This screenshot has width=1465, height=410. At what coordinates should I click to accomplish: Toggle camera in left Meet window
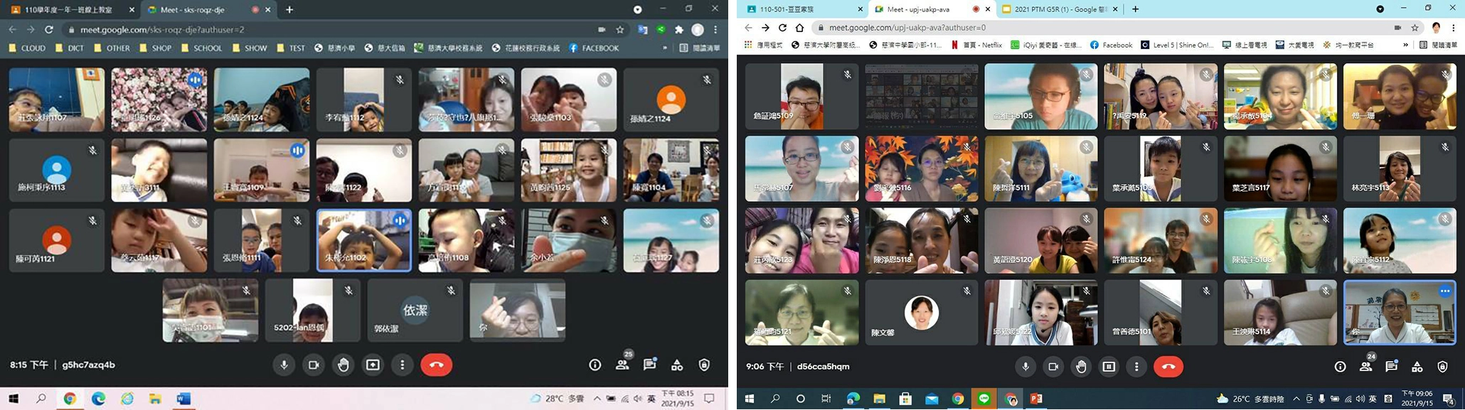[313, 365]
